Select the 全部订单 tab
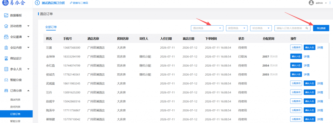Image resolution: width=333 pixels, height=123 pixels. 51,27
